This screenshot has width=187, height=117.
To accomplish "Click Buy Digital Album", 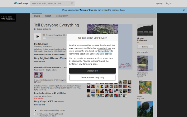I will point(46,58).
